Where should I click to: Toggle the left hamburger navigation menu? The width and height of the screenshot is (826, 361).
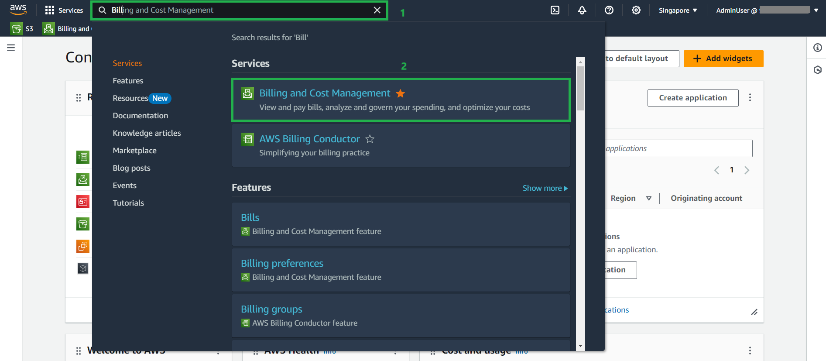click(11, 48)
